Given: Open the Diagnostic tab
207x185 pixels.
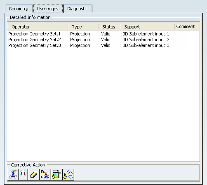Looking at the screenshot, I should (x=78, y=9).
